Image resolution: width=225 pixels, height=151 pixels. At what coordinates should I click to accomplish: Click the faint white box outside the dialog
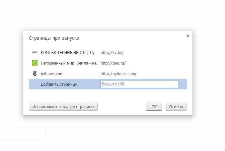tap(23, 134)
